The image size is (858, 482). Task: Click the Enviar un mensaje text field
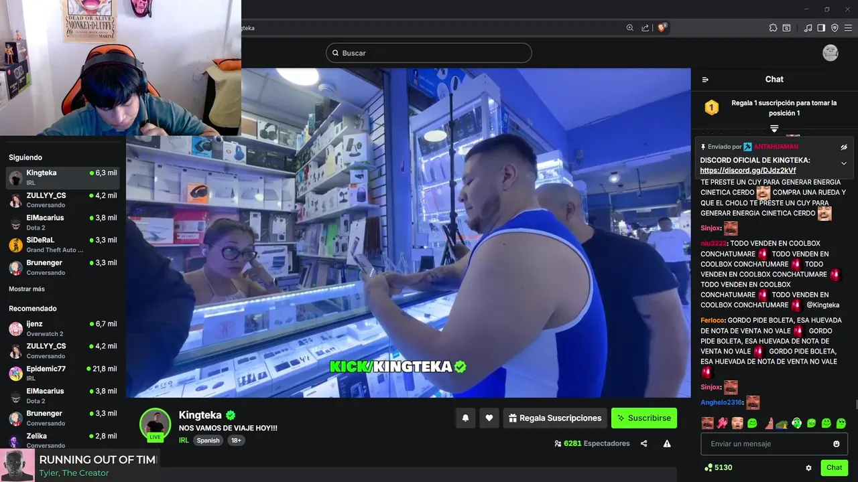pyautogui.click(x=774, y=444)
